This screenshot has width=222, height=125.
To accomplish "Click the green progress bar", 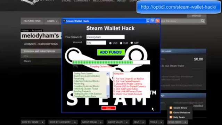I will [111, 62].
